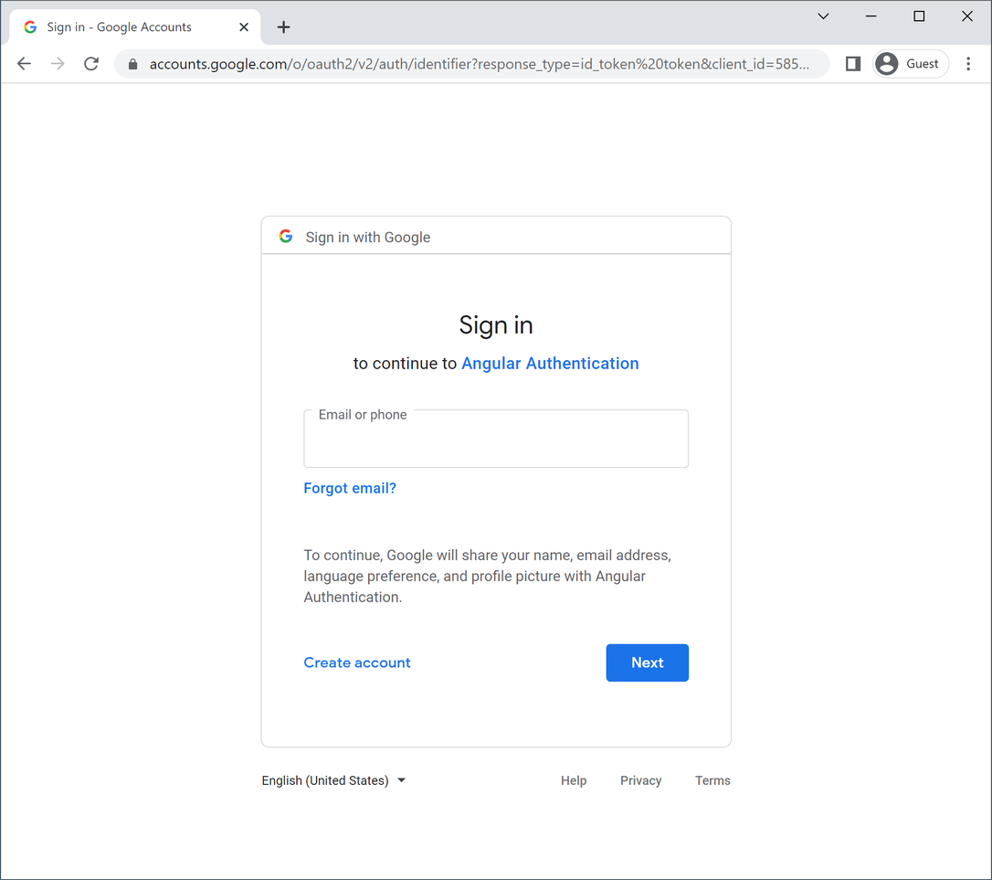Click the Google logo in the sign-in dialog

click(286, 236)
